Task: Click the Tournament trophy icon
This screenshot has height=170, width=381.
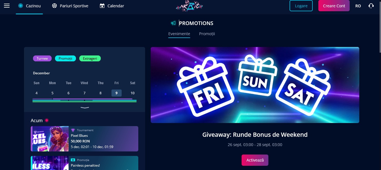Action: (73, 130)
